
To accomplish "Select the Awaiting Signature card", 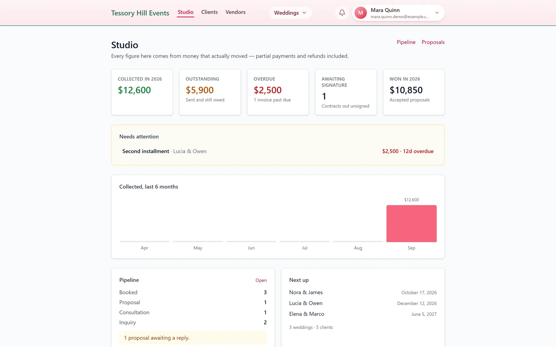I will point(346,92).
